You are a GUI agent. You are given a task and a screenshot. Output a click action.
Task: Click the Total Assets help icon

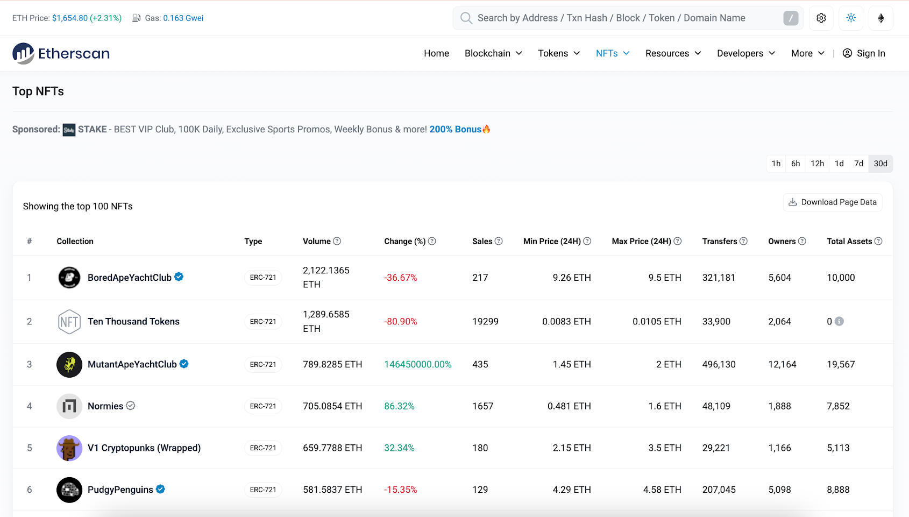tap(878, 241)
